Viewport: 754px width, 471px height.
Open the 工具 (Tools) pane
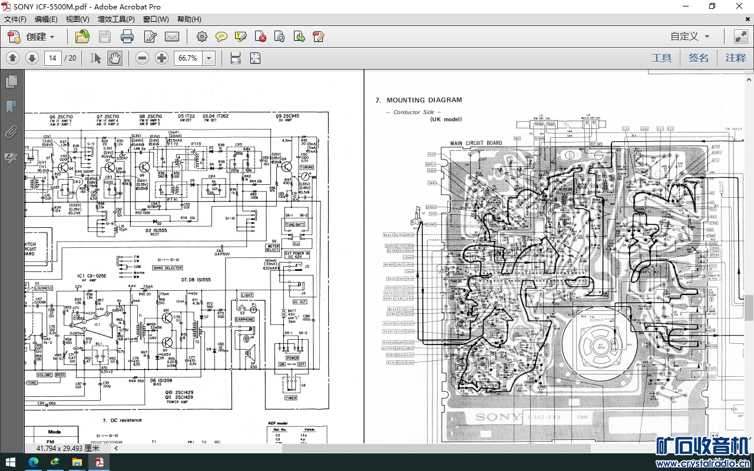[662, 58]
